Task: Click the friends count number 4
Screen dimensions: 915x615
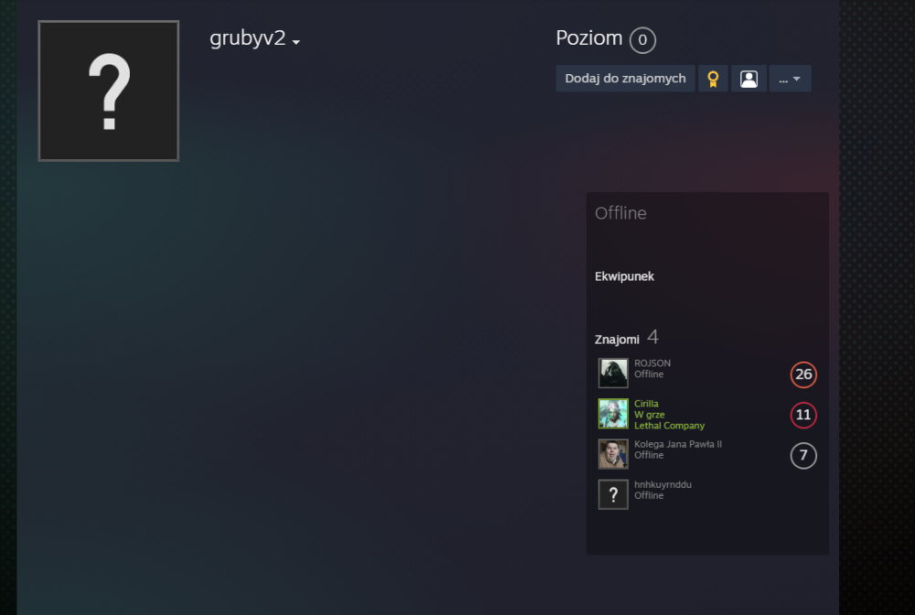Action: point(653,337)
